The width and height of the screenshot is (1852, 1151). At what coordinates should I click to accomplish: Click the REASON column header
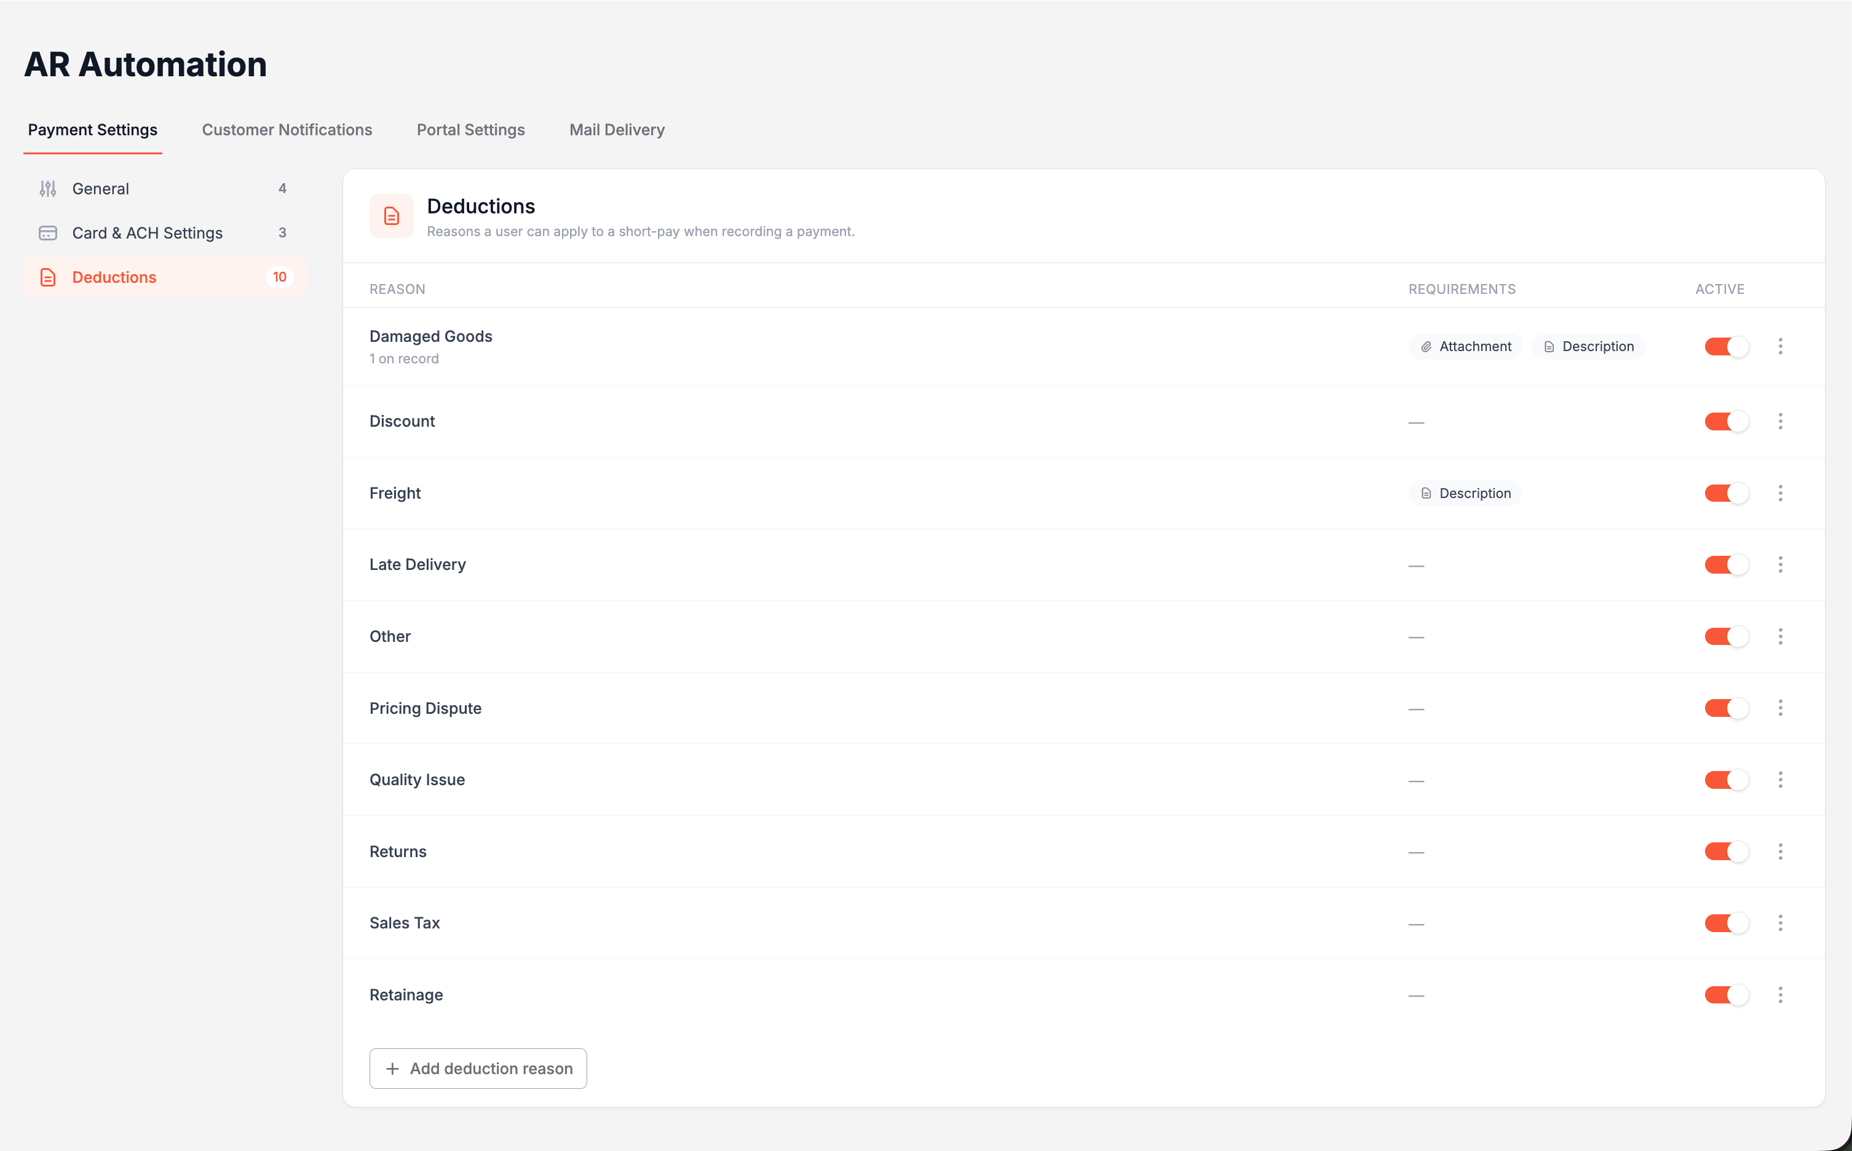(x=397, y=289)
